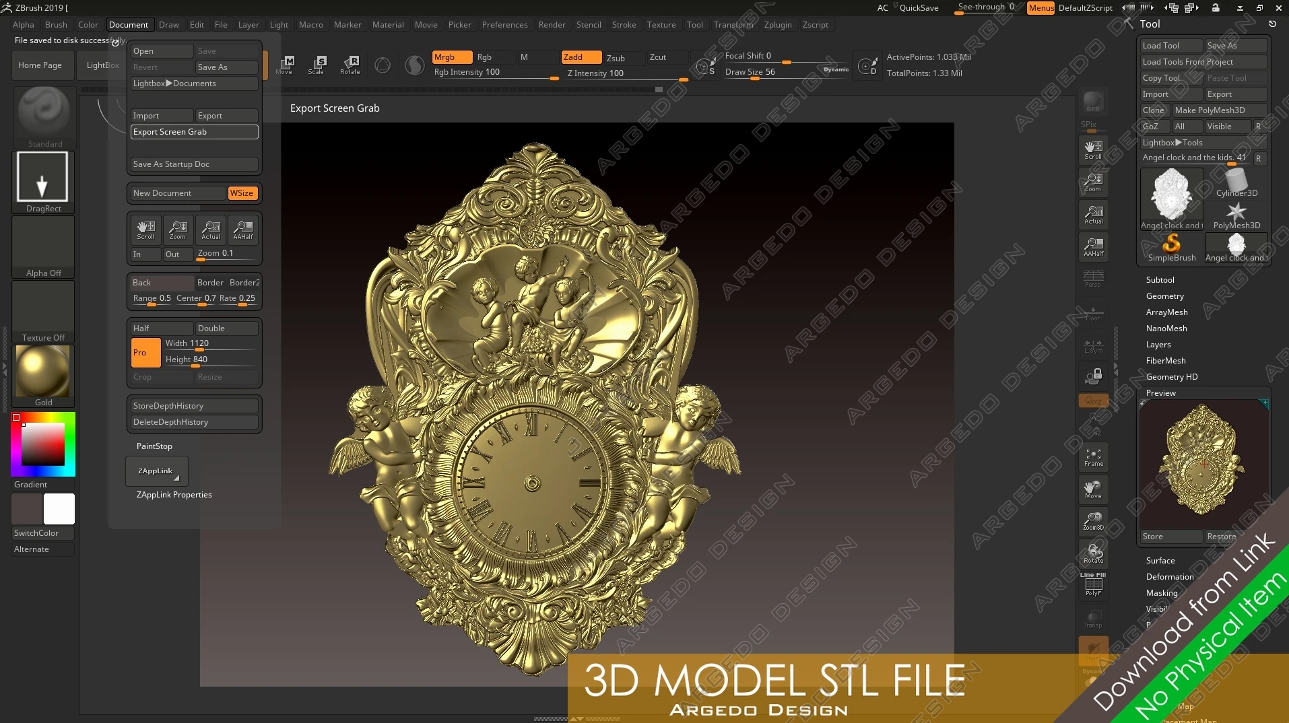This screenshot has height=723, width=1289.
Task: Select the SimpleBrush tool thumbnail
Action: [1171, 248]
